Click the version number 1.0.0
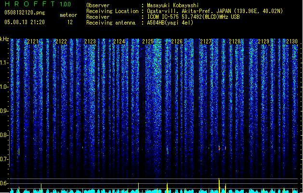Image resolution: width=303 pixels, height=193 pixels. click(66, 4)
